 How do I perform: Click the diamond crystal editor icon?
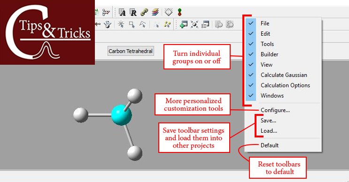click(169, 12)
